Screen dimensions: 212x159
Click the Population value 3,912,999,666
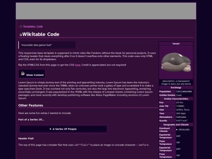click(x=184, y=91)
